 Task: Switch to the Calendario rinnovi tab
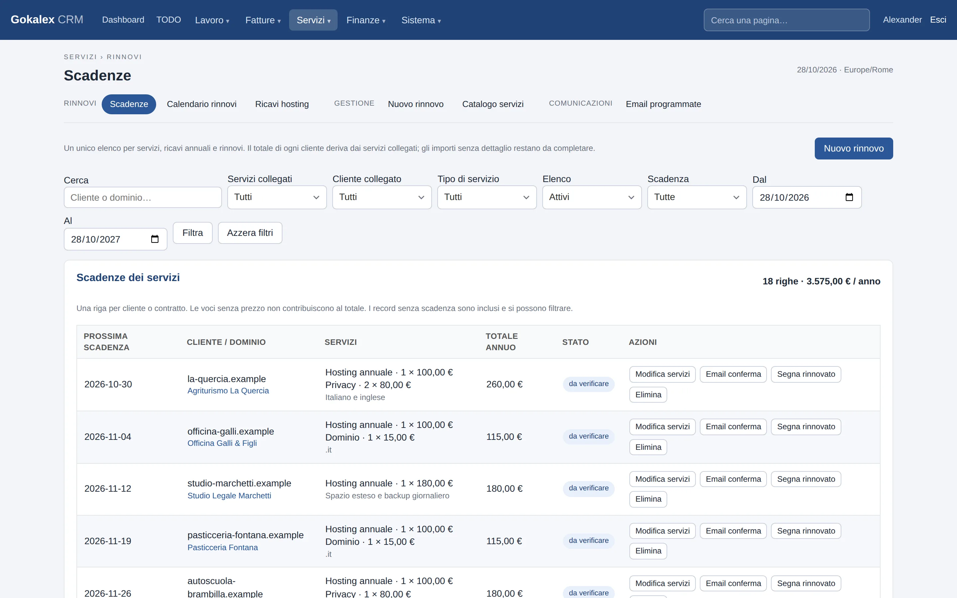coord(201,104)
